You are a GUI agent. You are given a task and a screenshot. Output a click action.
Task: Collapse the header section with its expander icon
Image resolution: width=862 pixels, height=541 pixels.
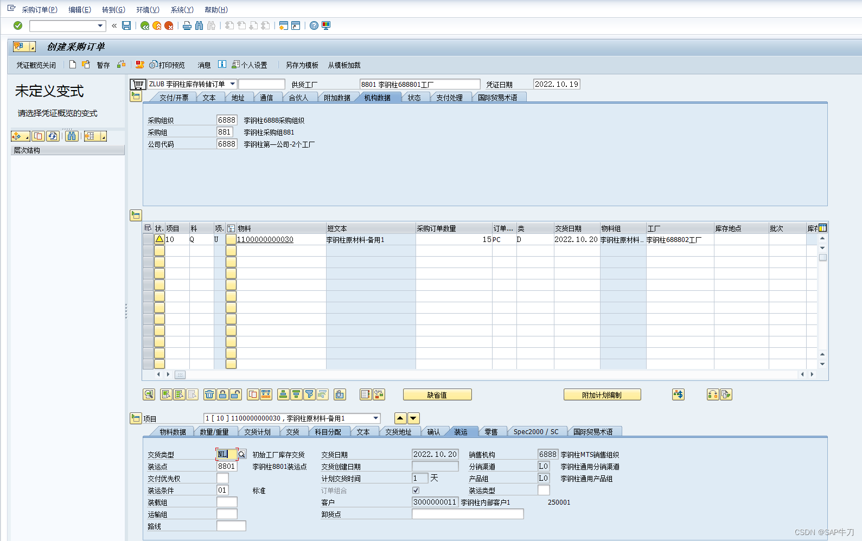pos(136,96)
